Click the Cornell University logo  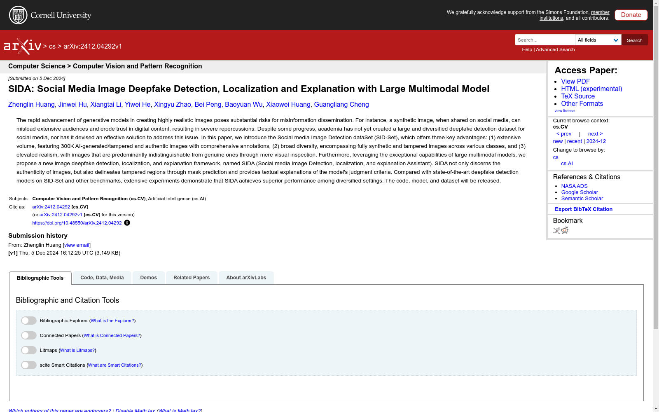click(50, 15)
